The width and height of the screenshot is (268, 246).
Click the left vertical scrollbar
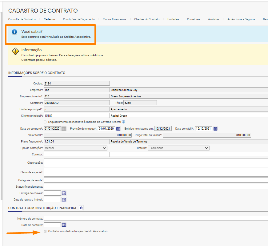pyautogui.click(x=2, y=106)
